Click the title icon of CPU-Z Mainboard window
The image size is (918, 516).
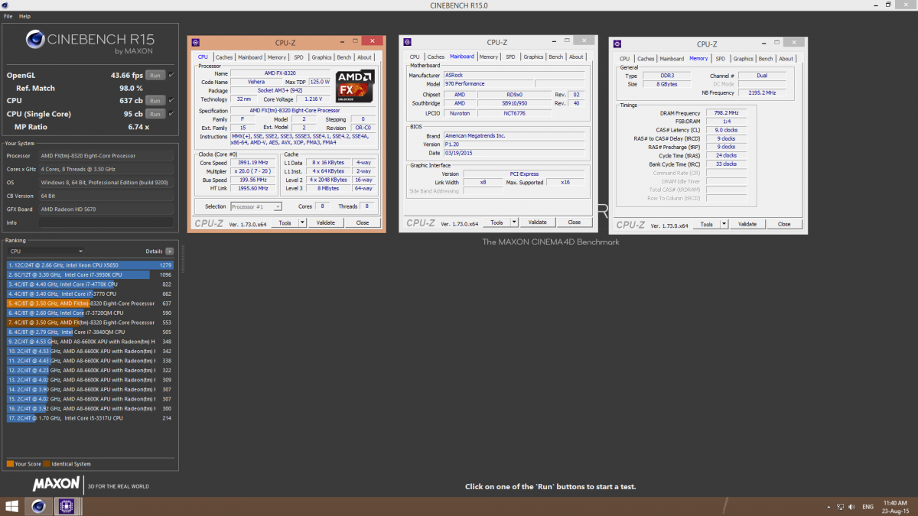coord(408,42)
